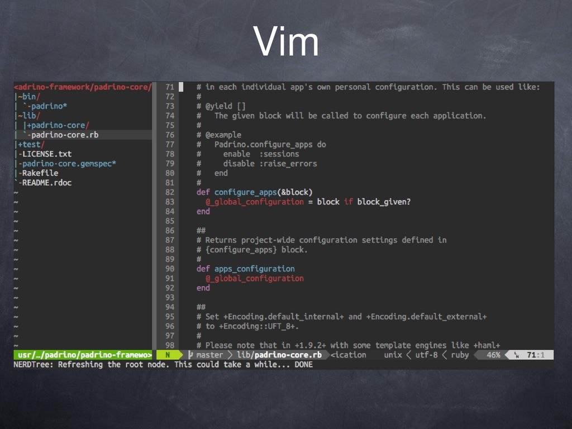This screenshot has height=429, width=572.
Task: Click the ## marker on line 86
Action: tap(201, 231)
